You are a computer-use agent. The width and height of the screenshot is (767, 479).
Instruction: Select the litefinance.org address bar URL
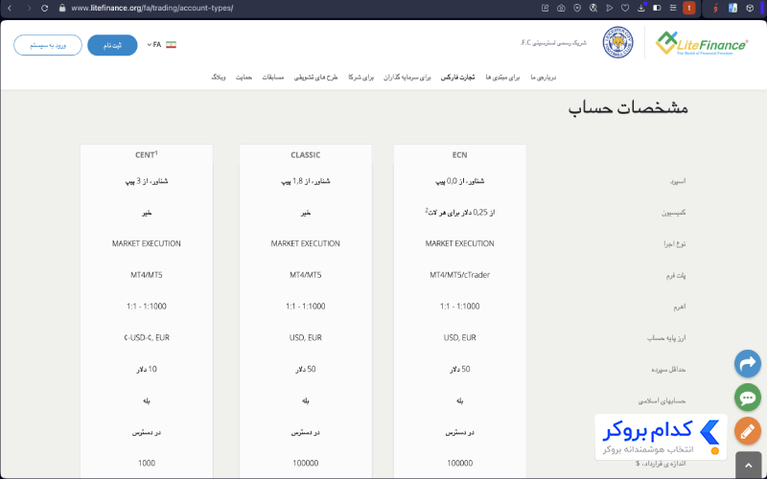[152, 8]
